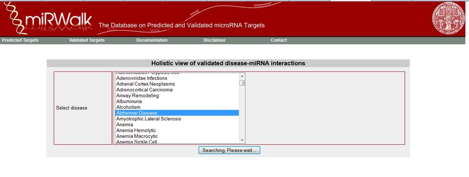Image resolution: width=469 pixels, height=177 pixels.
Task: Click the Searching, Please wait button
Action: [229, 150]
